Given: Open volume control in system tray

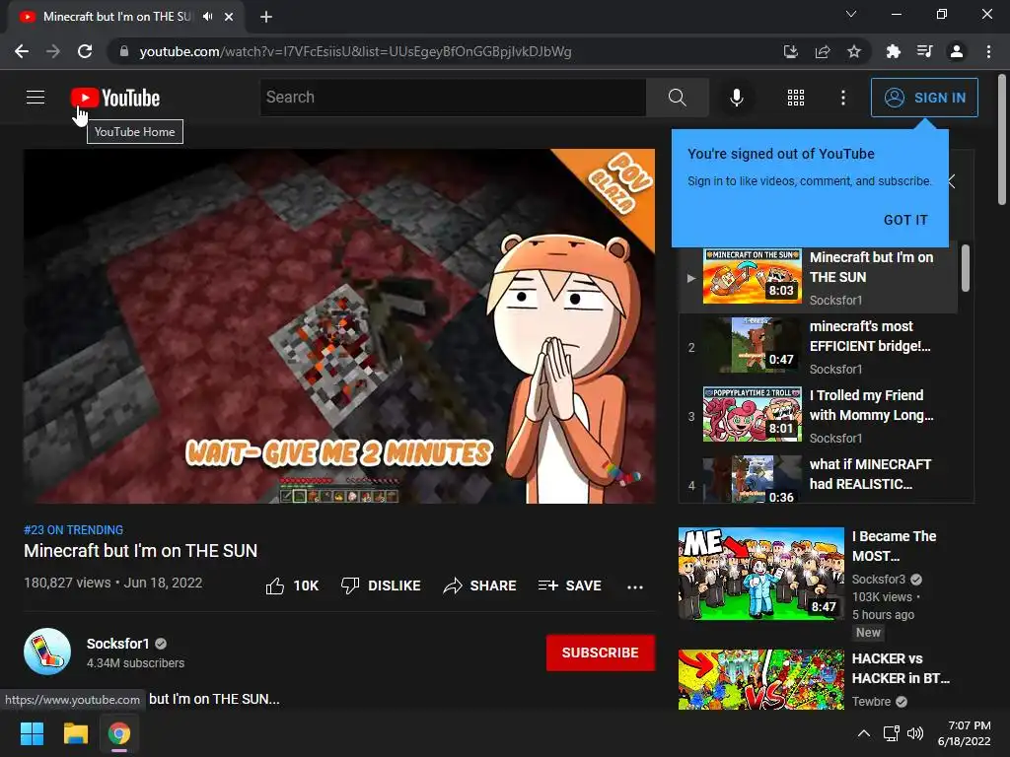Looking at the screenshot, I should (914, 733).
